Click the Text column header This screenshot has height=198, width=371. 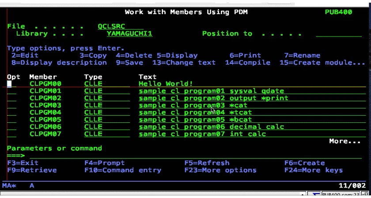click(148, 77)
